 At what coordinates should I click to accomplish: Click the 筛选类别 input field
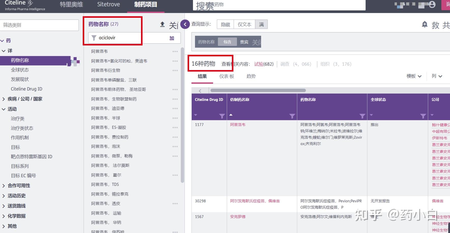(39, 25)
